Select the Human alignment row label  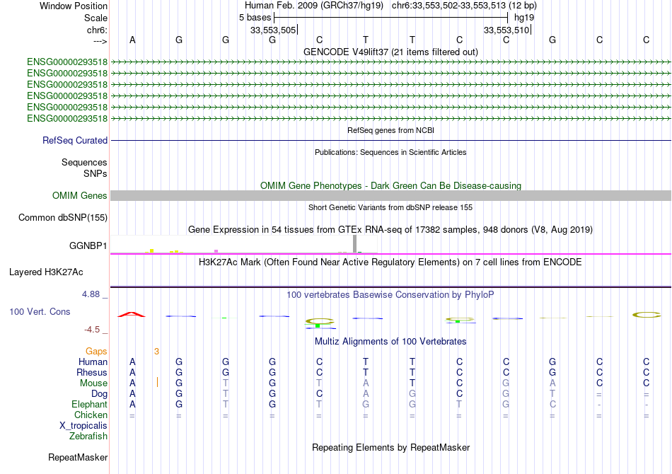pos(93,362)
